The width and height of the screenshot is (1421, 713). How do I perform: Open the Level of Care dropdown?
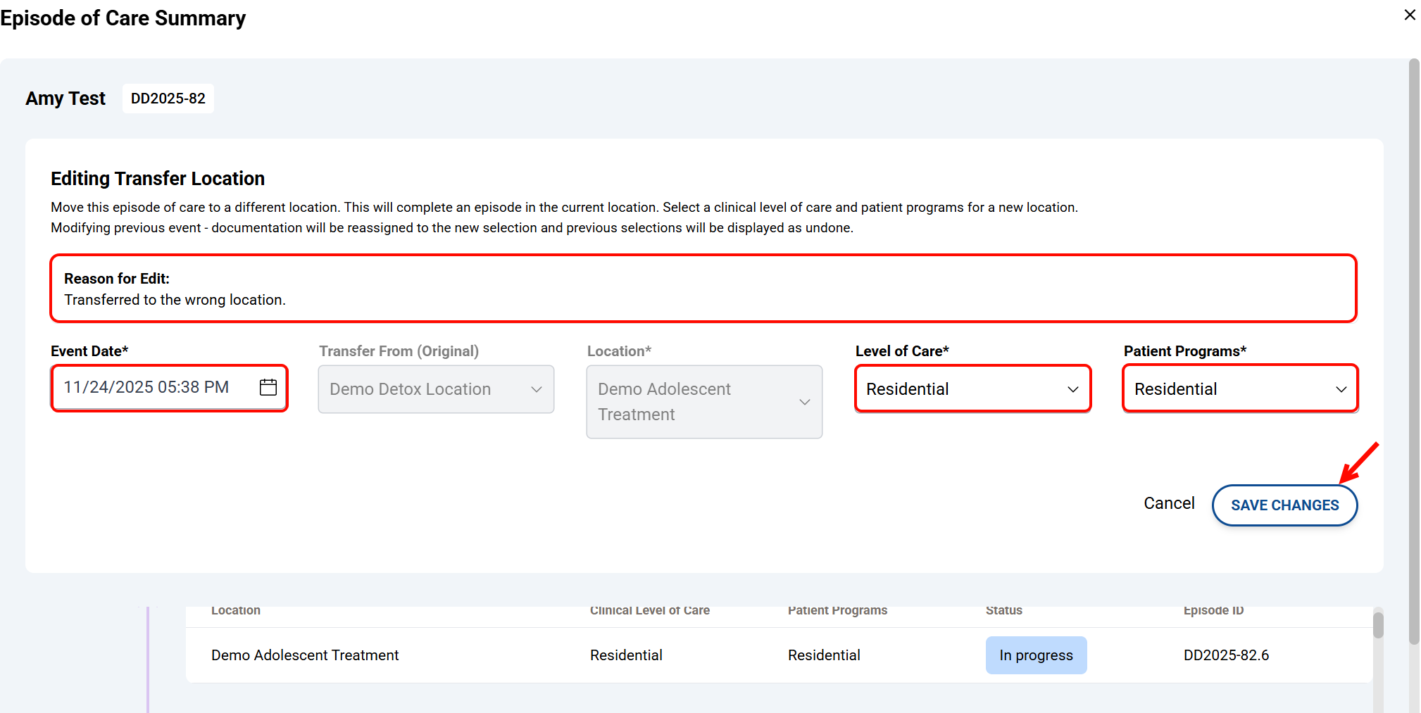(972, 389)
